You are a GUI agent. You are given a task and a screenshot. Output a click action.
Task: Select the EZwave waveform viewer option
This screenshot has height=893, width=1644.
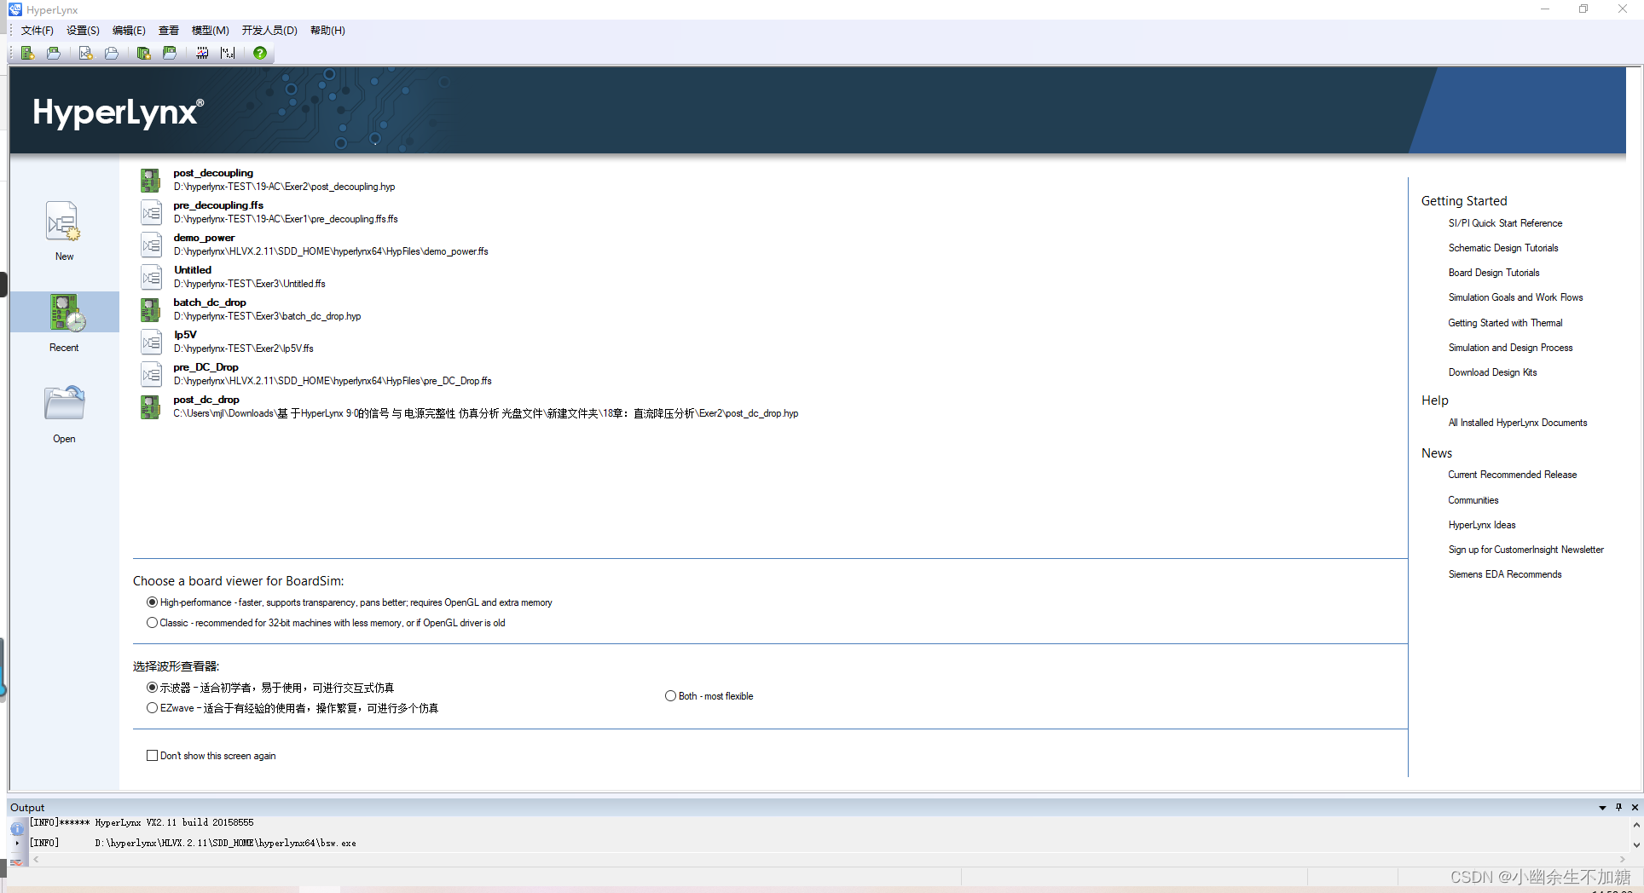click(x=152, y=708)
